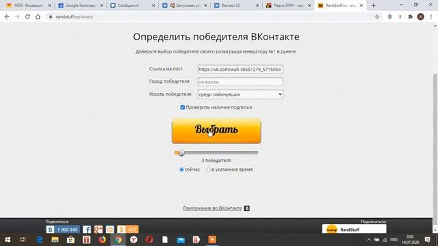Open Task View in the taskbar
438x246 pixels.
click(x=23, y=240)
